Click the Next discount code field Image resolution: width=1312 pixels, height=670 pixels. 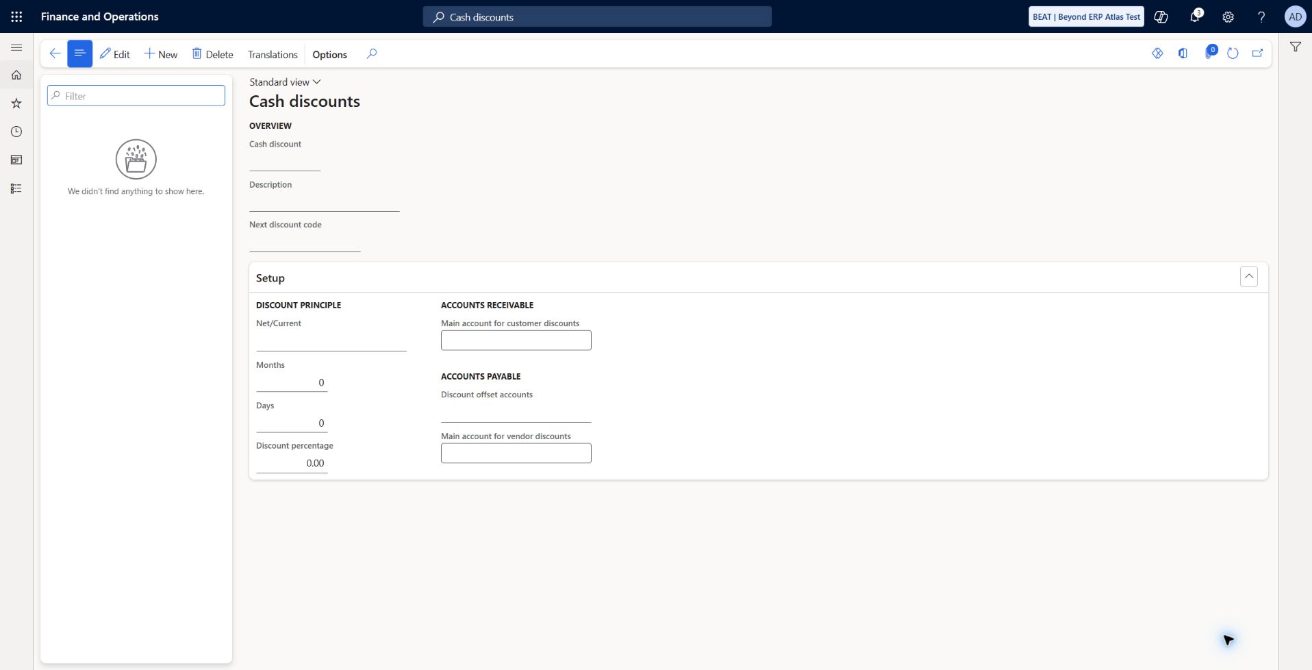point(305,243)
